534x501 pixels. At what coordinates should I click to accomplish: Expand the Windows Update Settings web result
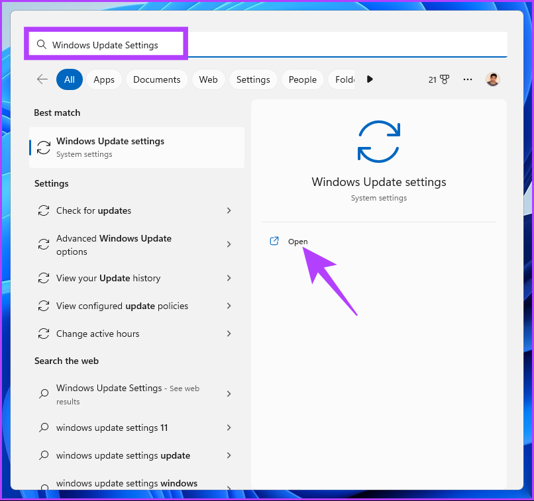tap(229, 394)
